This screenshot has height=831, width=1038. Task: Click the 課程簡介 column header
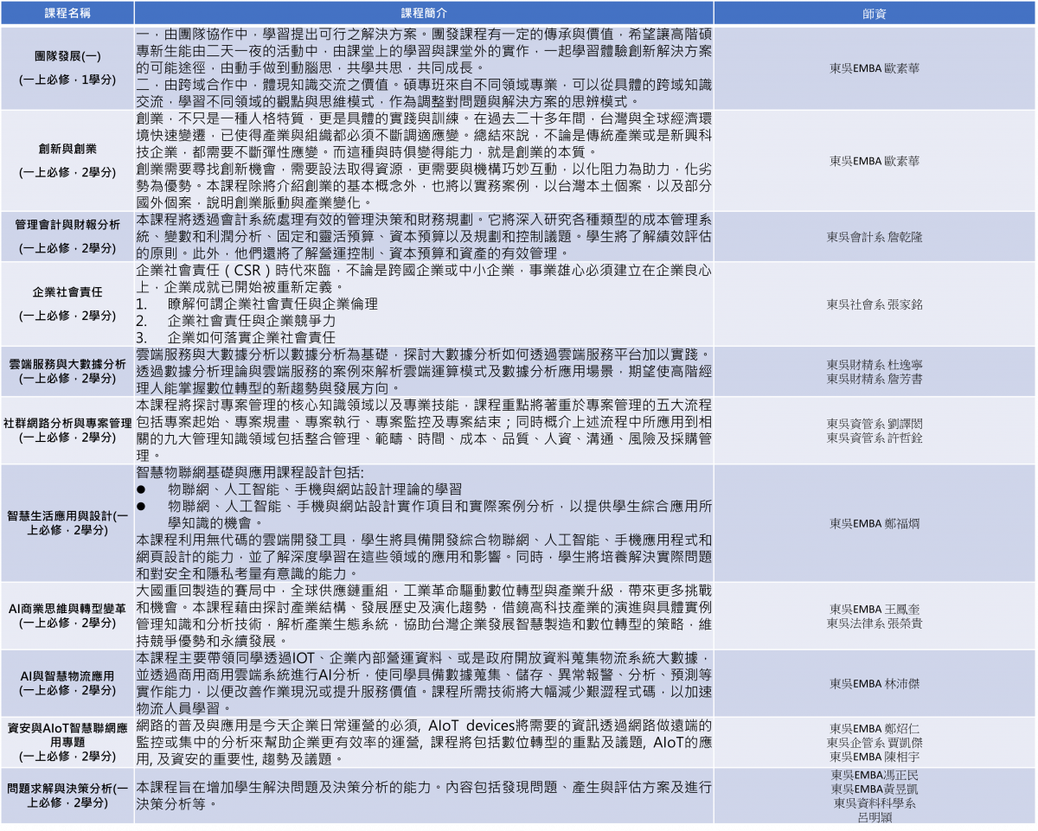(x=424, y=14)
